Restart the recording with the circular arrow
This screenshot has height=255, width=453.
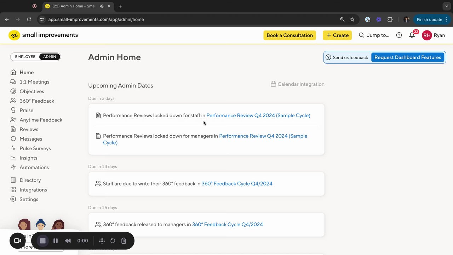(113, 241)
